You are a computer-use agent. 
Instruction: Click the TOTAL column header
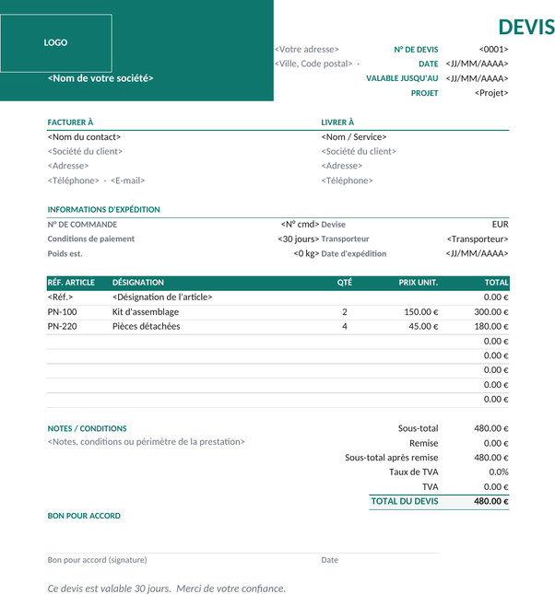[496, 283]
